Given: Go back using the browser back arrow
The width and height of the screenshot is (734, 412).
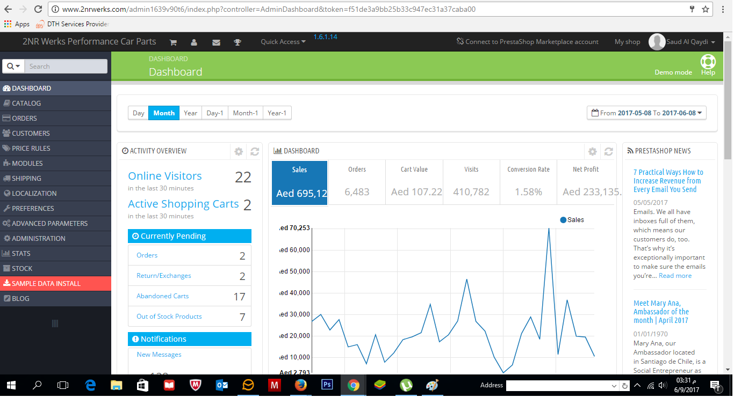Looking at the screenshot, I should [8, 9].
